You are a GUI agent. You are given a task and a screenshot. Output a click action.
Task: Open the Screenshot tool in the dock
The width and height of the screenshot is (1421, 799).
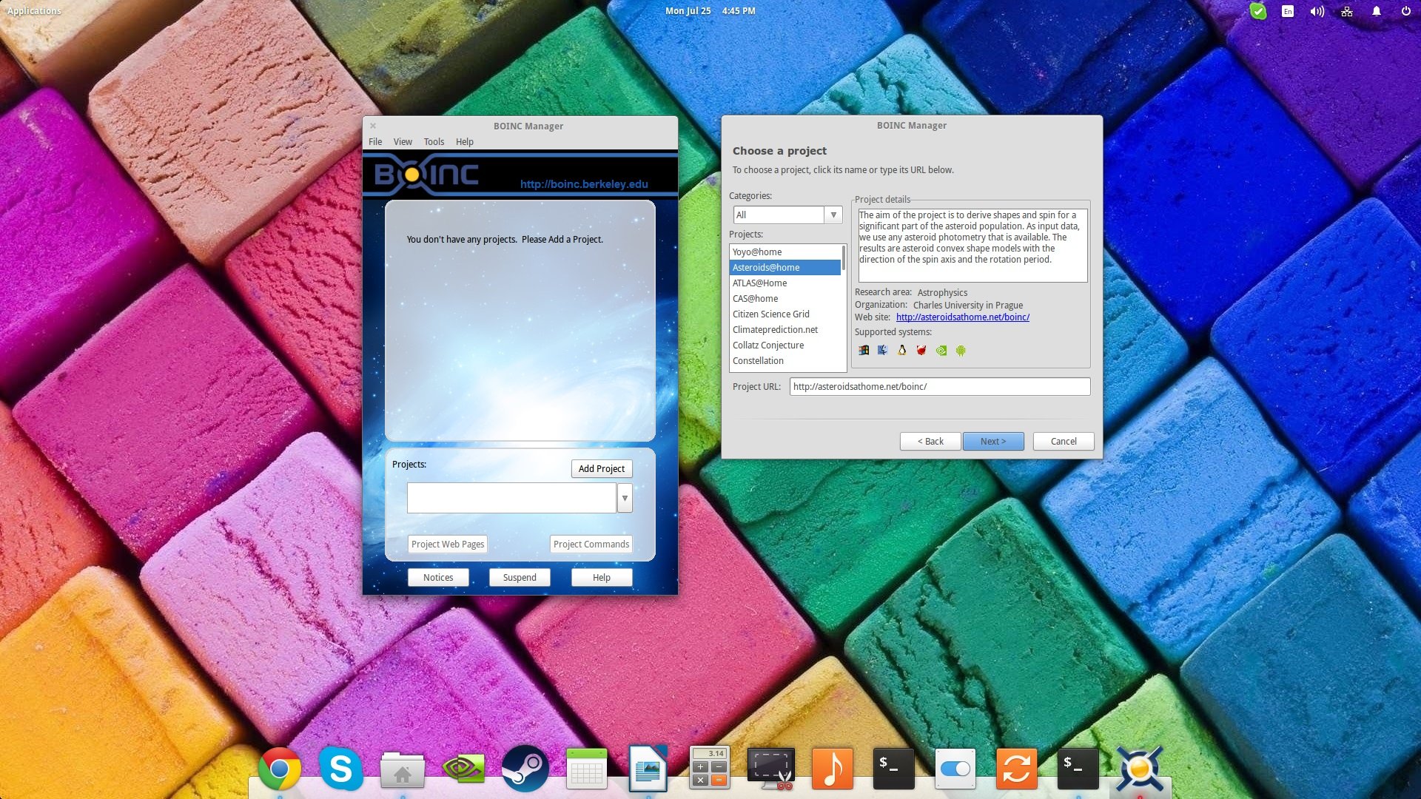tap(771, 769)
